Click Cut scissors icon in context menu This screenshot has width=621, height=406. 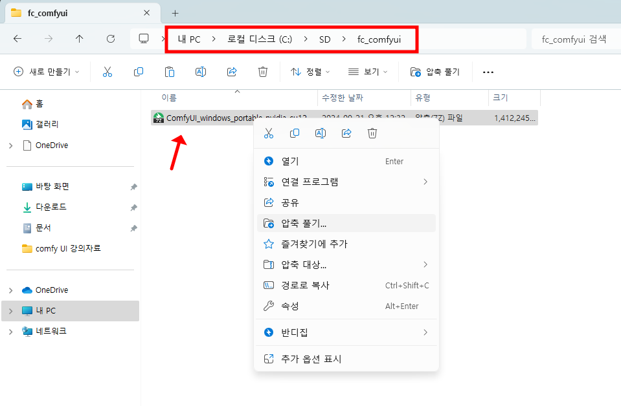tap(269, 133)
